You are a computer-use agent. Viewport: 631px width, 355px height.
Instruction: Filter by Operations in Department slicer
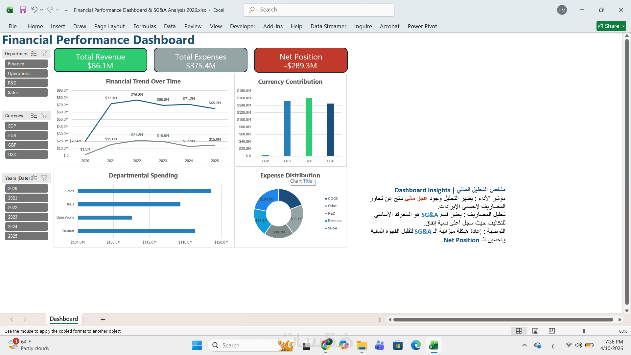[26, 73]
